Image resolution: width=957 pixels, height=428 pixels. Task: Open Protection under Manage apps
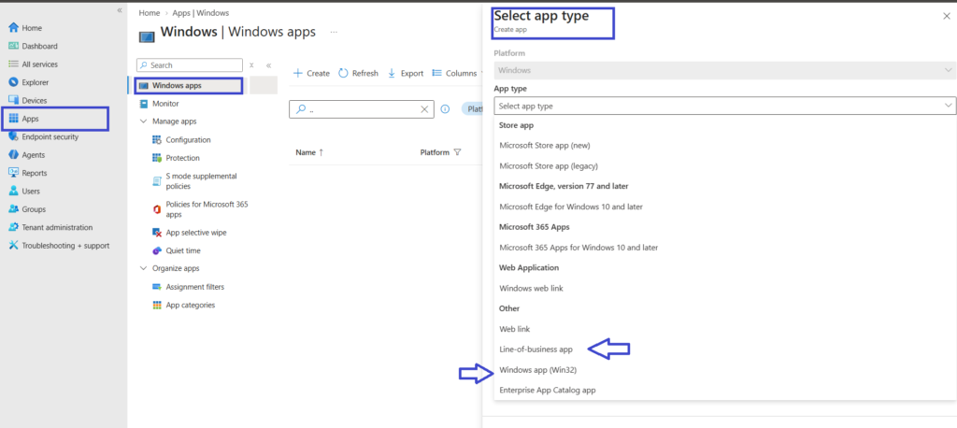click(182, 158)
